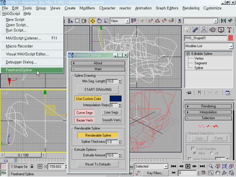Select Spline sub-object in stack
236x177 pixels.
click(199, 68)
